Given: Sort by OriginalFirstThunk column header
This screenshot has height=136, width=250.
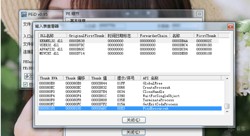Looking at the screenshot, I should (86, 36).
